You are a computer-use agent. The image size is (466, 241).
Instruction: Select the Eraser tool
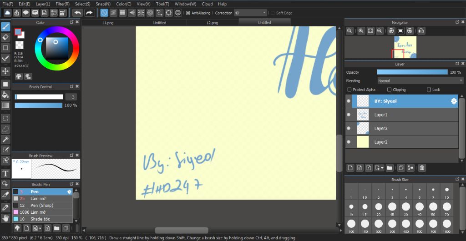click(5, 37)
